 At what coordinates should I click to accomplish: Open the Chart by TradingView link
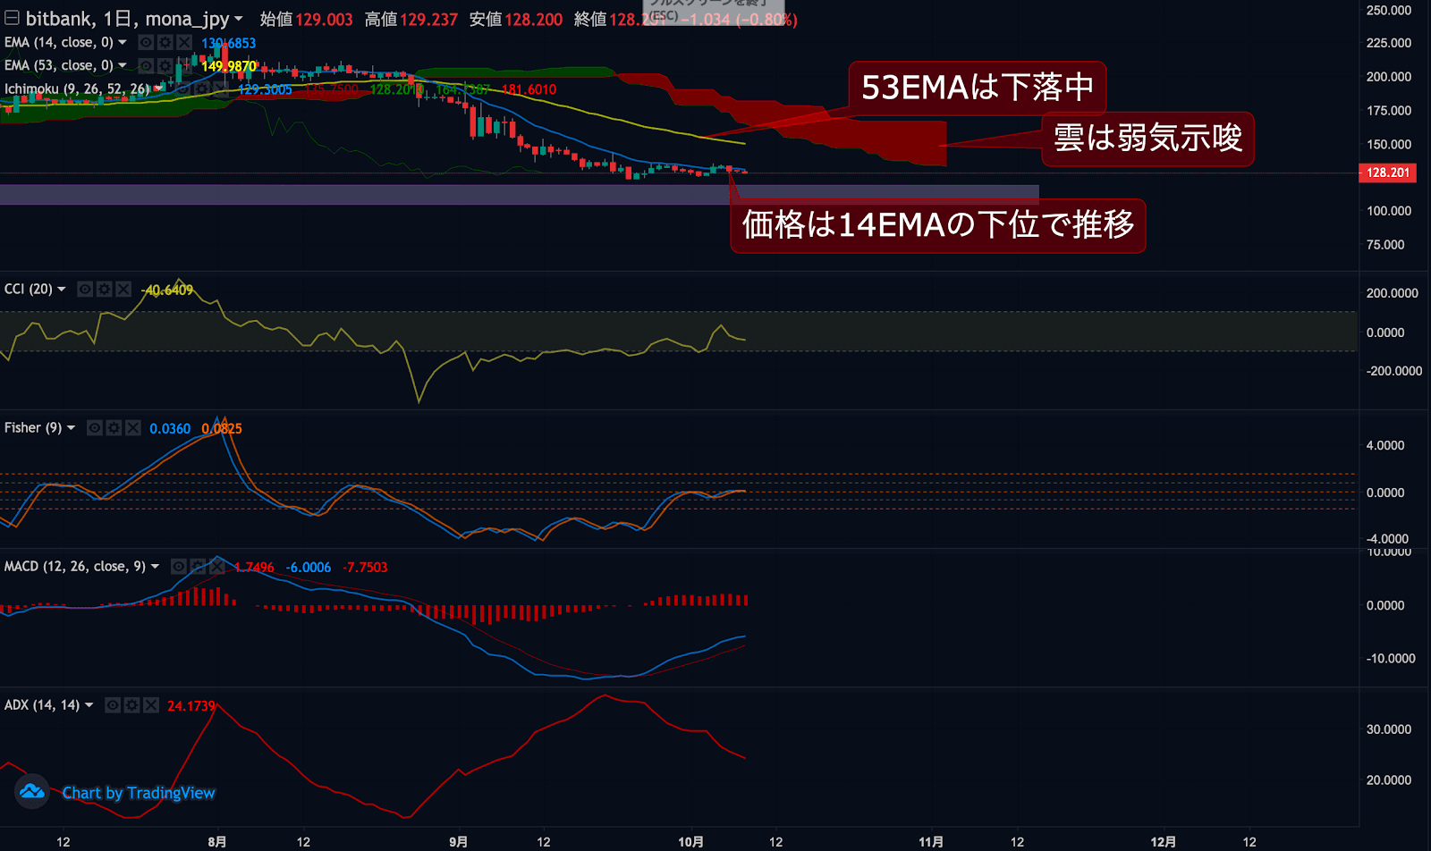139,793
